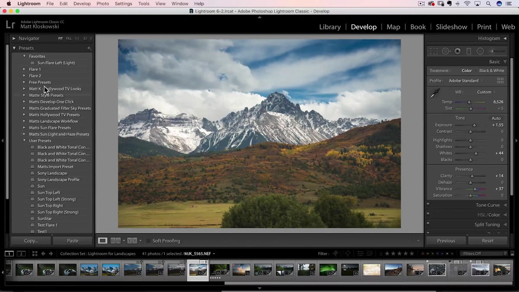Screen dimensions: 519x292
Task: Collapse the Presets panel
Action: pos(14,48)
